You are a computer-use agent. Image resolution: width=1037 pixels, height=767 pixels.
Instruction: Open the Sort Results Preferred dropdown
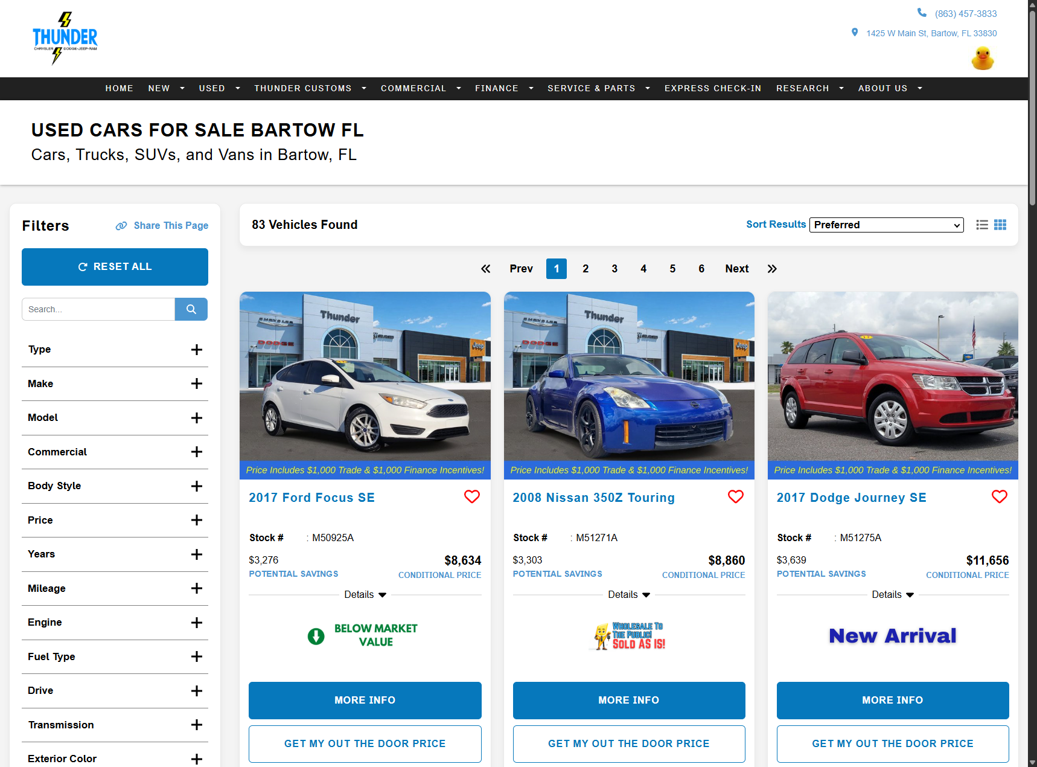pyautogui.click(x=886, y=225)
